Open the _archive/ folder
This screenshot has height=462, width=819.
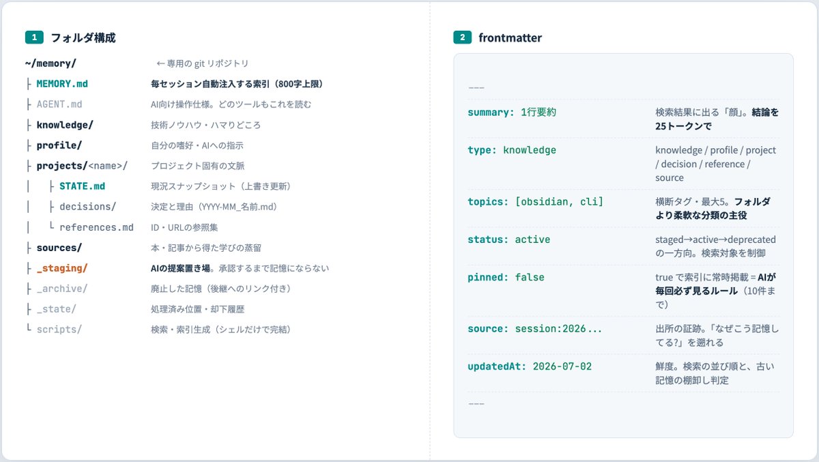(62, 289)
